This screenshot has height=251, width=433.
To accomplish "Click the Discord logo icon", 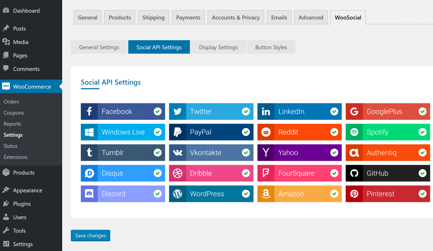I will (x=89, y=194).
